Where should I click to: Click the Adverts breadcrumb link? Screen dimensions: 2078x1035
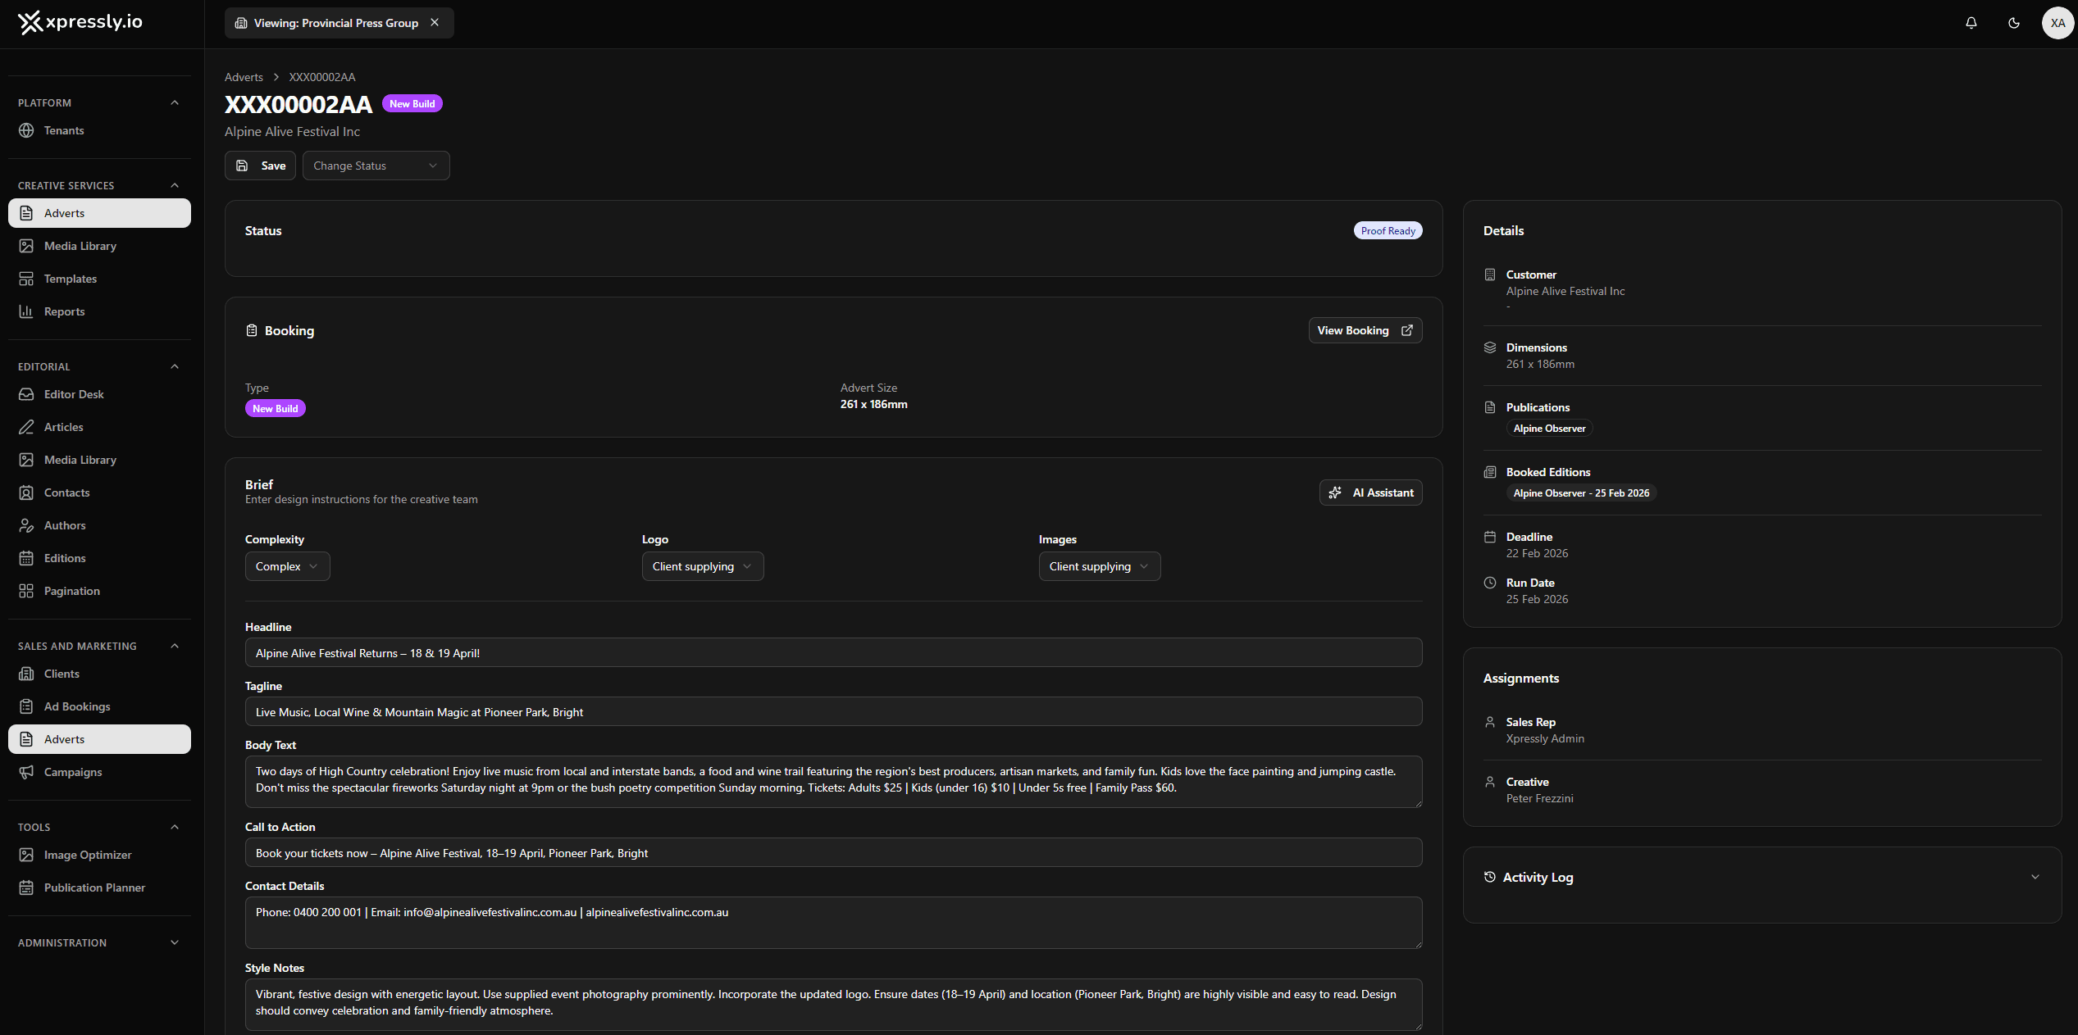click(244, 77)
